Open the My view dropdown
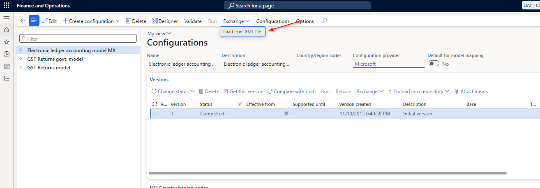 (159, 33)
